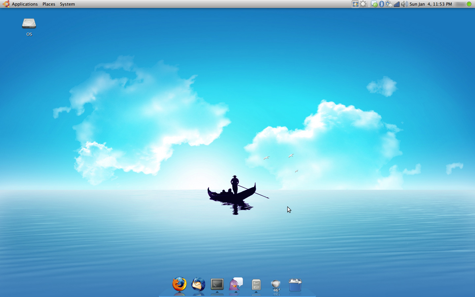Open the network signal bars indicator
Viewport: 475px width, 297px height.
[x=396, y=4]
